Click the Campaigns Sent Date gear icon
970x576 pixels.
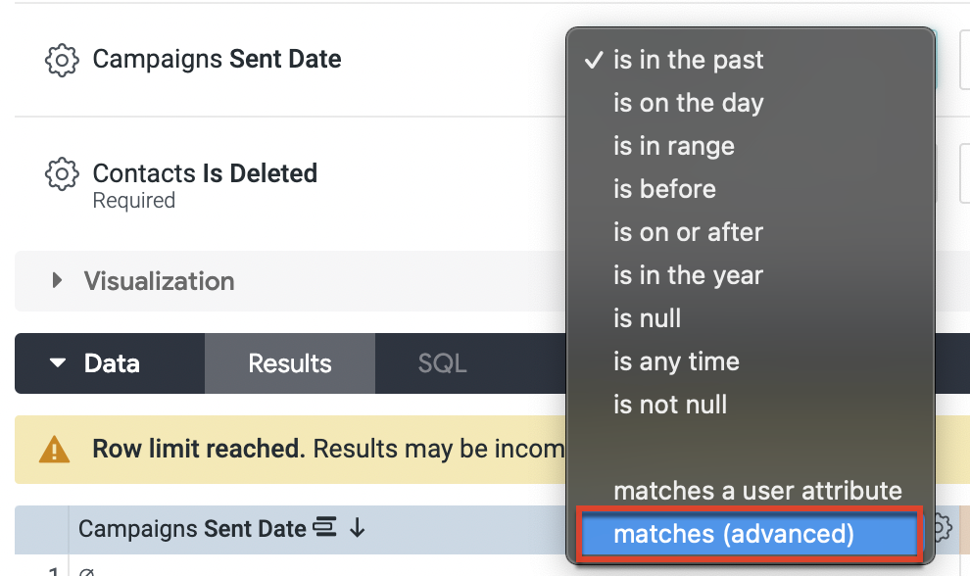[62, 60]
